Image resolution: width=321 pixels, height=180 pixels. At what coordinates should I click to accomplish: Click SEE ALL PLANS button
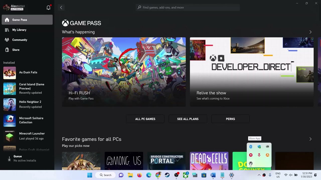(x=188, y=119)
